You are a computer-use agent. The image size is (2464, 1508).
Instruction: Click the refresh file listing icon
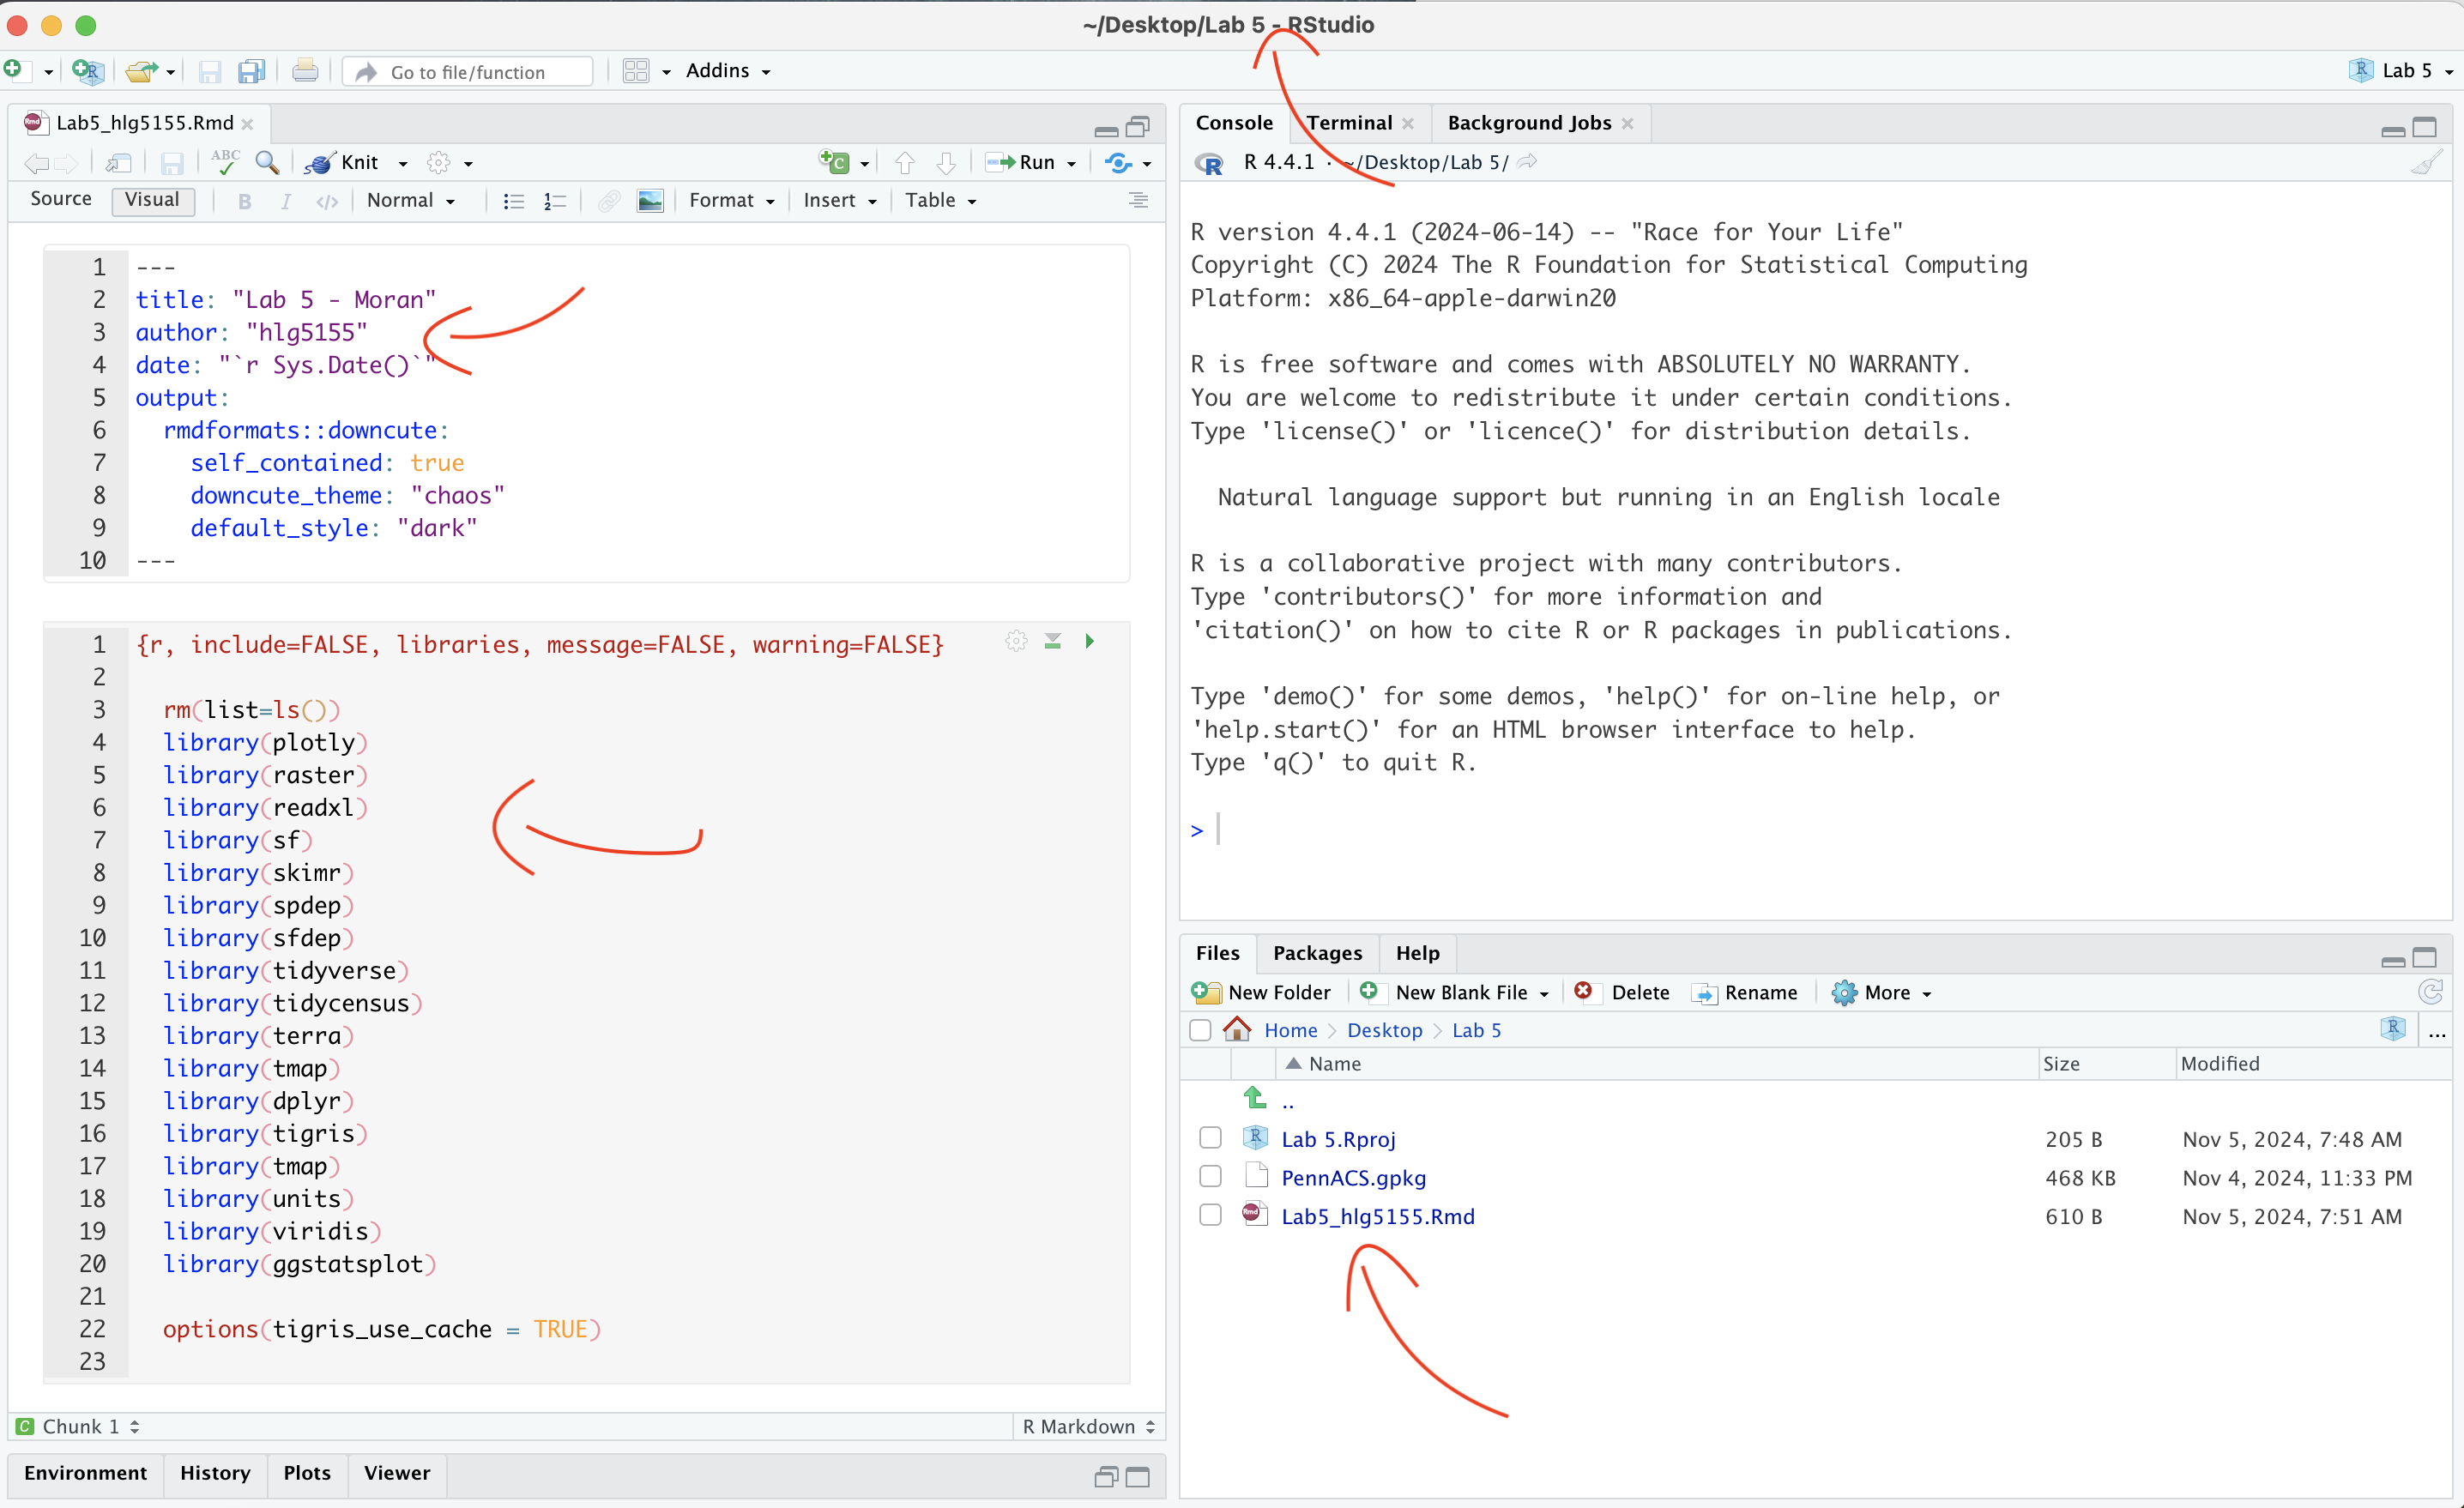(2430, 992)
